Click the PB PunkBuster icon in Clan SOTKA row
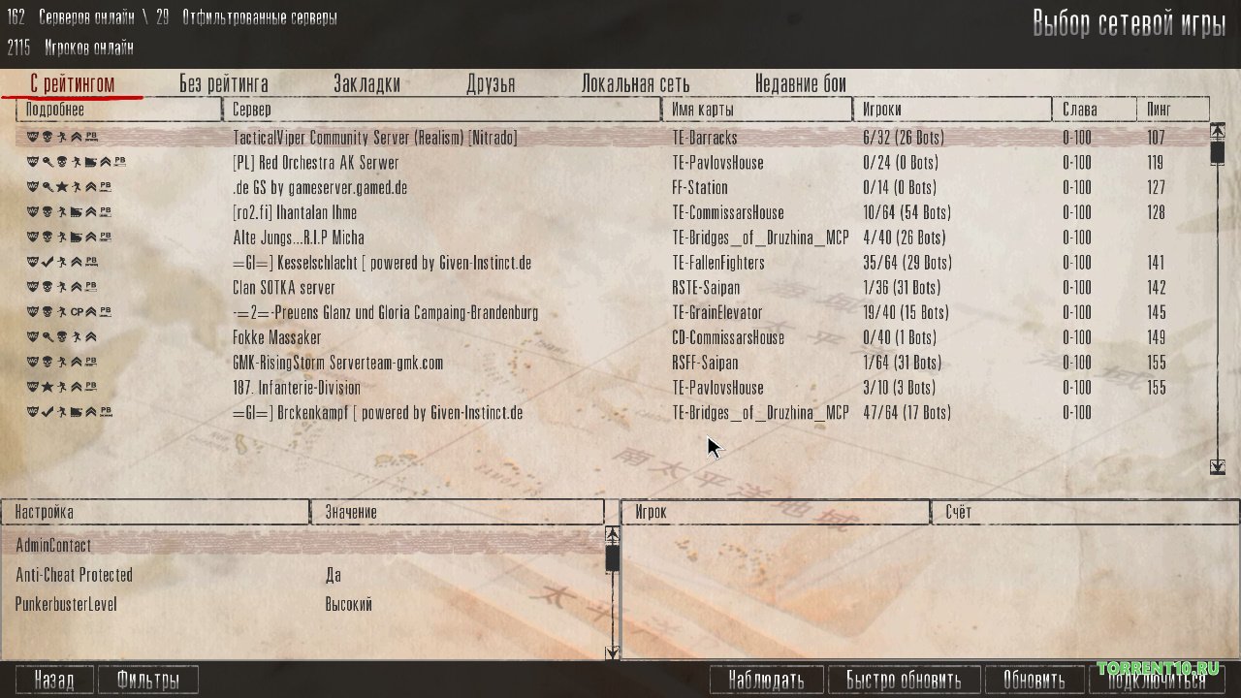Viewport: 1241px width, 698px height. coord(91,287)
